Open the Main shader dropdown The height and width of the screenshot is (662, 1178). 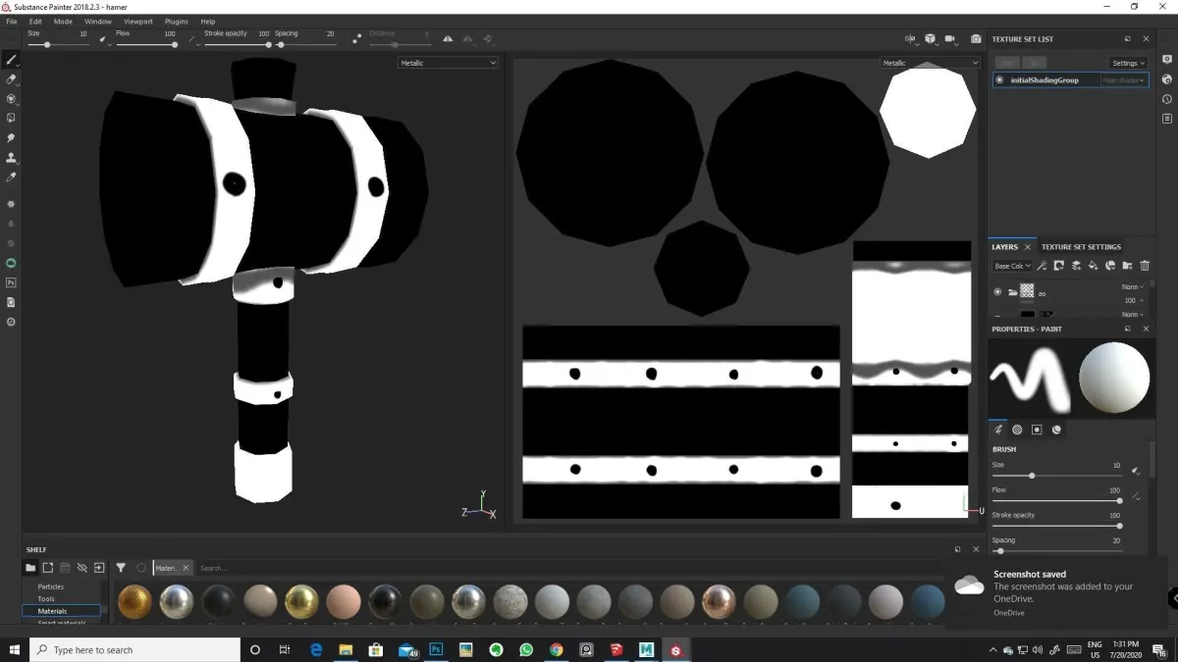click(x=1125, y=80)
